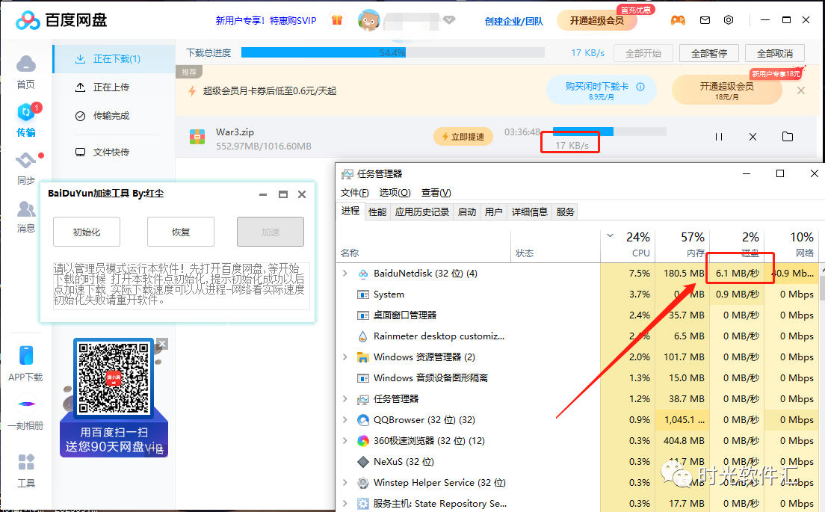Switch to the 用户 tab
The height and width of the screenshot is (512, 825).
pos(493,212)
